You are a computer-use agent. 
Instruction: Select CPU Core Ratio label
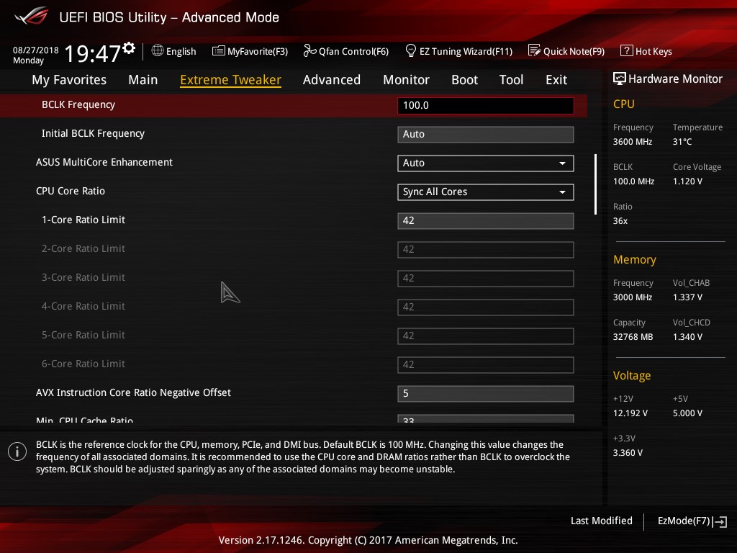pos(71,191)
